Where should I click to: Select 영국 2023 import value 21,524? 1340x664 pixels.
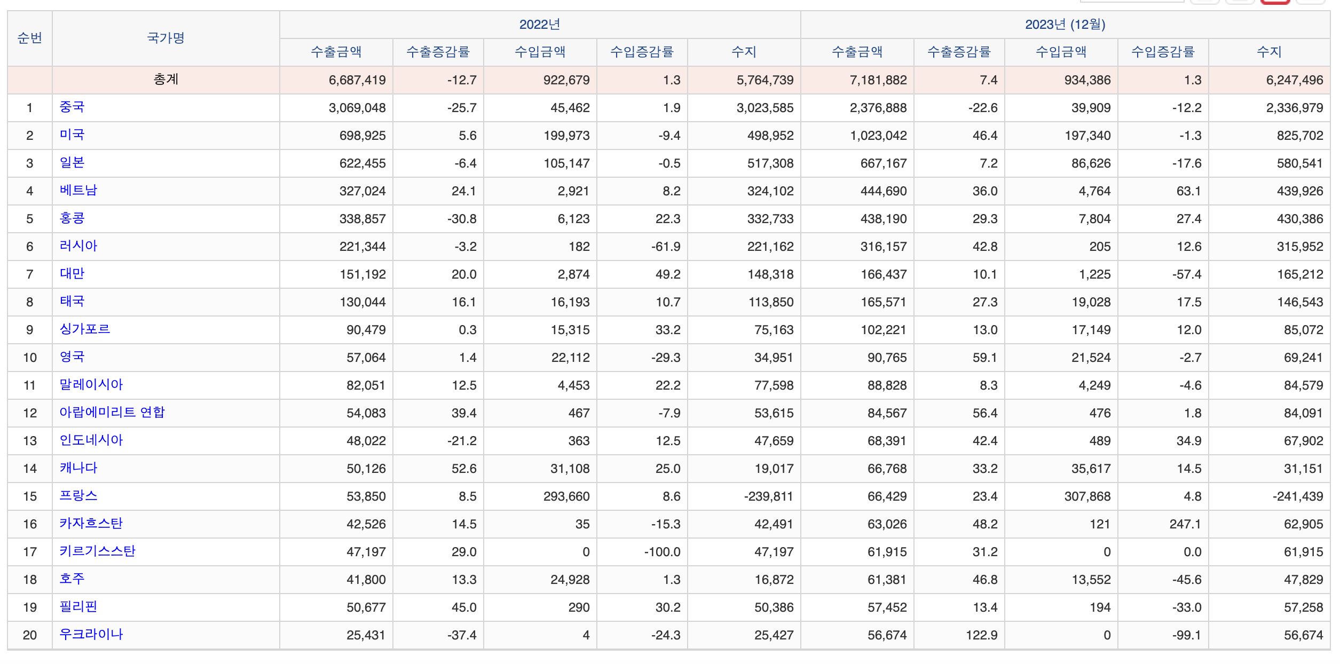tap(1091, 358)
